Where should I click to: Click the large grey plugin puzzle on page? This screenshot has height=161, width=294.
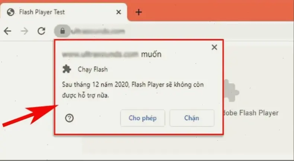pyautogui.click(x=231, y=90)
